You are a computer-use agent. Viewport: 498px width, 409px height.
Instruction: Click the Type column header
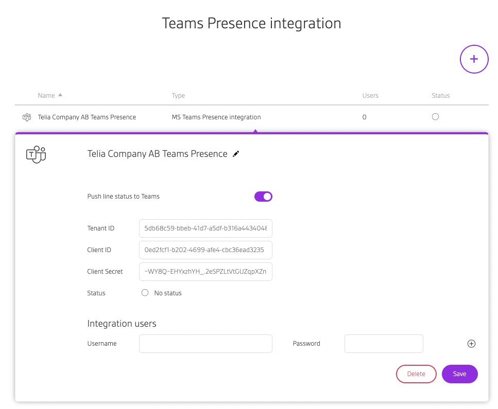[x=178, y=96]
